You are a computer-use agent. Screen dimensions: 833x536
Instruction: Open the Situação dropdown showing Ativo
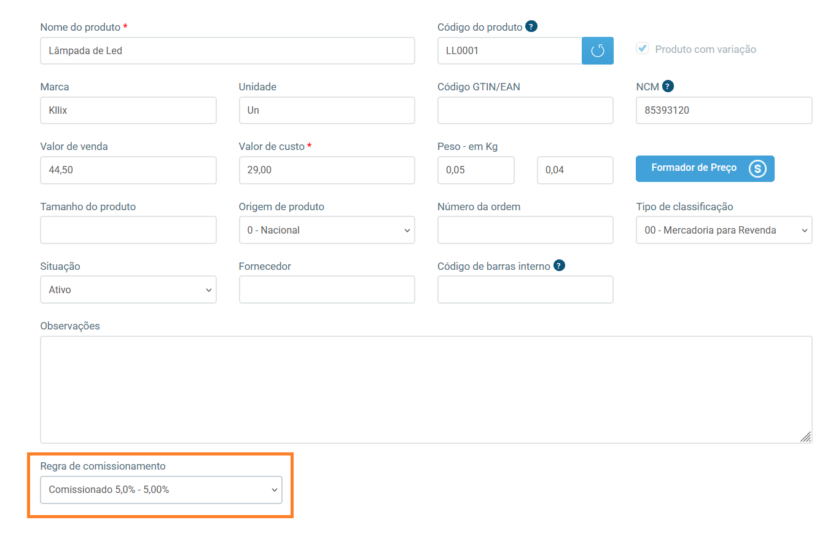[x=128, y=290]
